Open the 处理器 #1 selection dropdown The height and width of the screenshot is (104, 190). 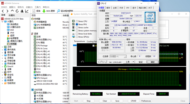(125, 56)
